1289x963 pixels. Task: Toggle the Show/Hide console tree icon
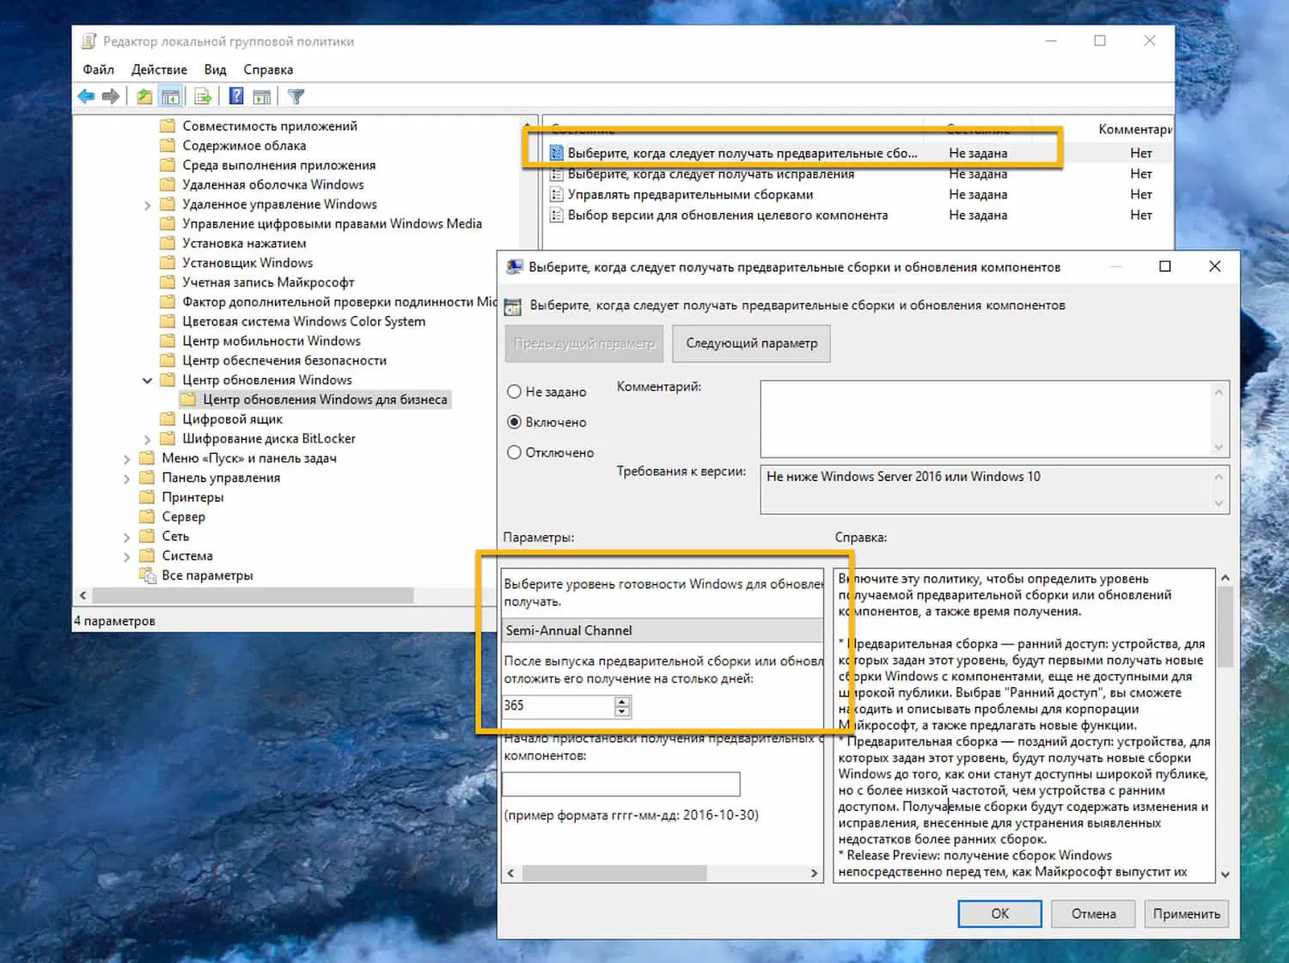pyautogui.click(x=170, y=96)
